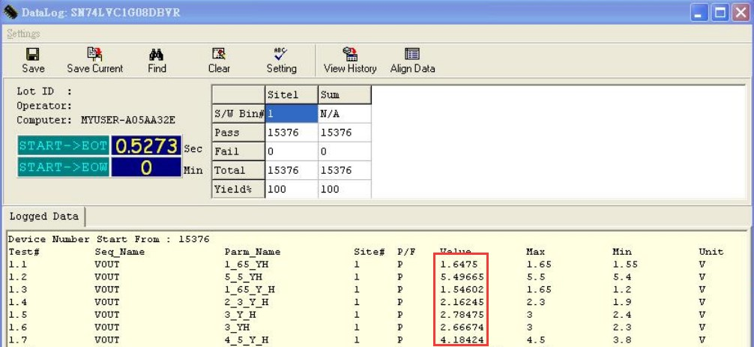Click the START->EOT timer value
Image resolution: width=754 pixels, height=347 pixels.
(x=146, y=145)
